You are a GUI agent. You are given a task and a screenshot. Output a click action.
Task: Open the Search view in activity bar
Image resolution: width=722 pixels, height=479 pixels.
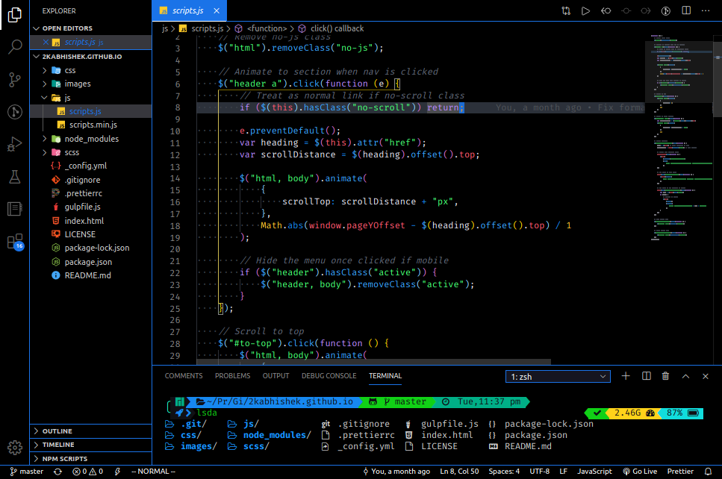[x=15, y=46]
